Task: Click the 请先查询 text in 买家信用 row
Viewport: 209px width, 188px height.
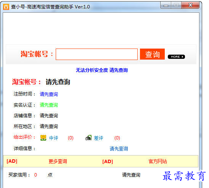Action: coord(131,175)
